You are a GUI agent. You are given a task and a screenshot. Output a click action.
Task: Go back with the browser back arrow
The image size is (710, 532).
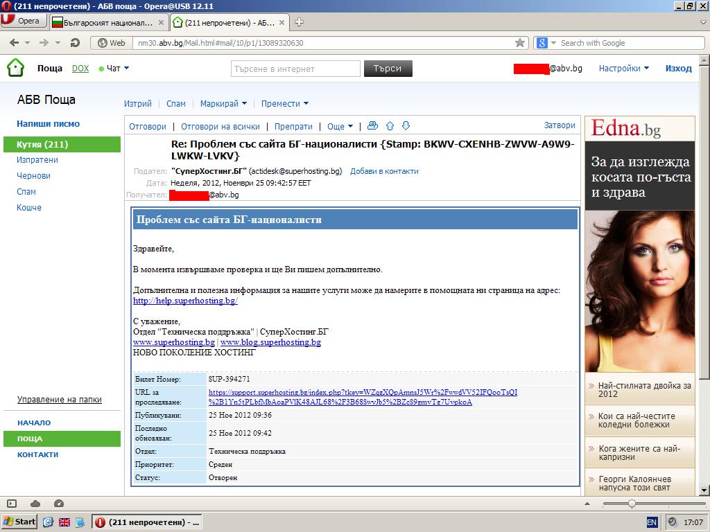[x=14, y=42]
